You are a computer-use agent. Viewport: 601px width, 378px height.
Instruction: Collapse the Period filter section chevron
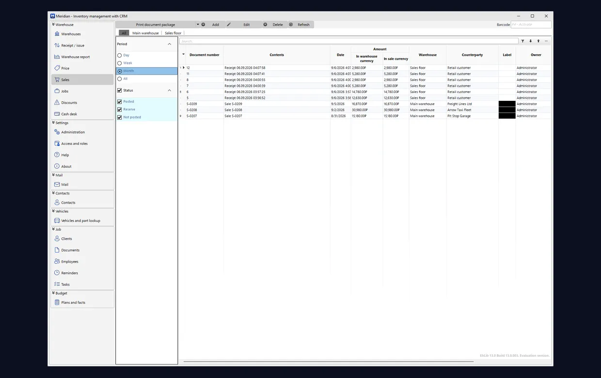click(x=169, y=44)
